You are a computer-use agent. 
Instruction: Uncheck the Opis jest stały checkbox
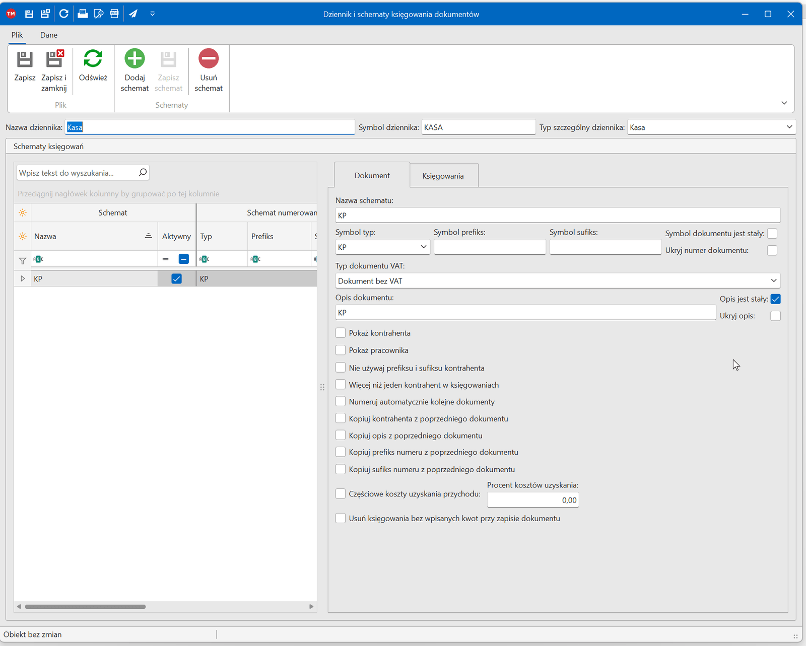[775, 299]
